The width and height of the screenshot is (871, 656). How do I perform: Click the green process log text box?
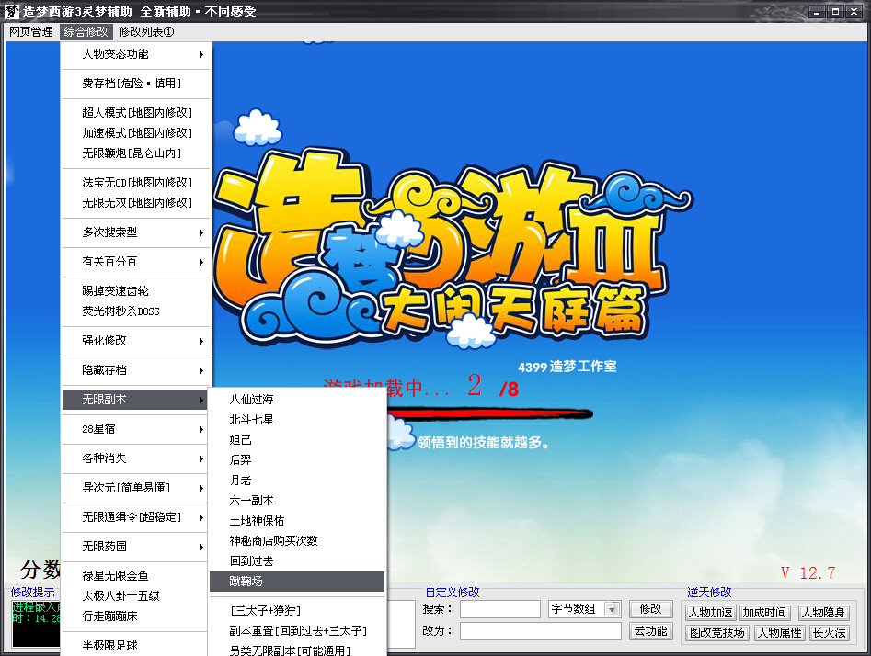click(36, 624)
